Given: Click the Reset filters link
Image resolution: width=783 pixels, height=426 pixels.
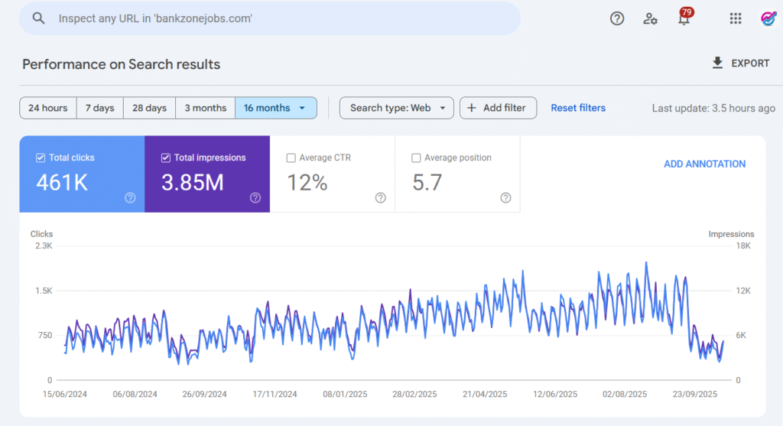Looking at the screenshot, I should point(578,108).
